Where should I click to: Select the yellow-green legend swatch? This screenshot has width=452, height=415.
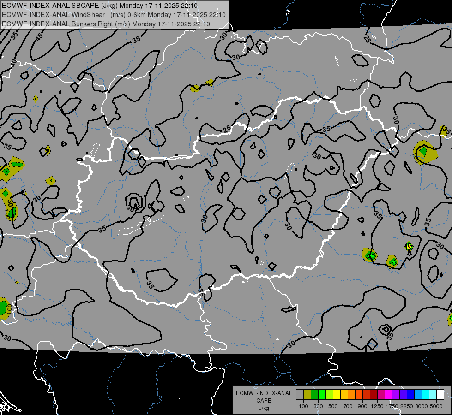pyautogui.click(x=330, y=395)
